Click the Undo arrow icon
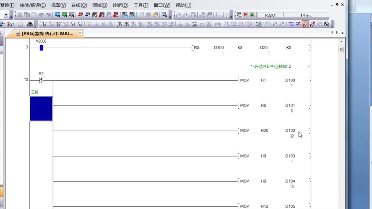 (41, 15)
